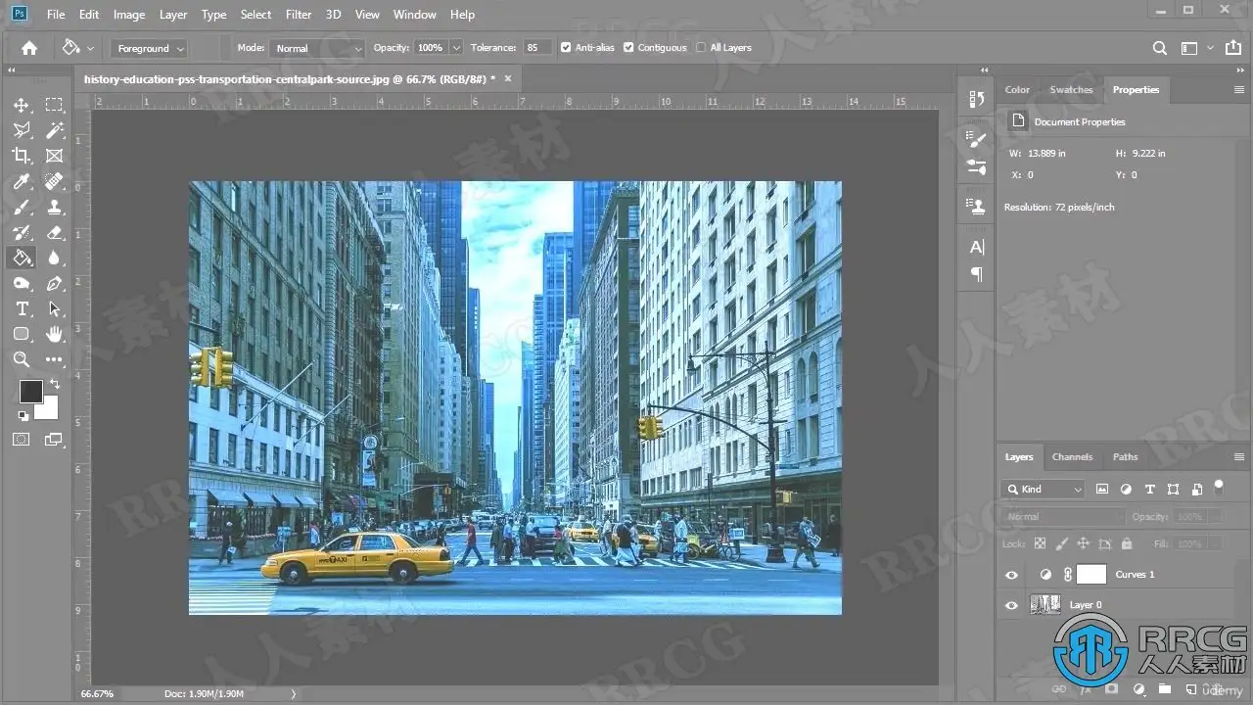Screen dimensions: 1253x705
Task: Hide the Curves 1 layer
Action: [x=1011, y=575]
